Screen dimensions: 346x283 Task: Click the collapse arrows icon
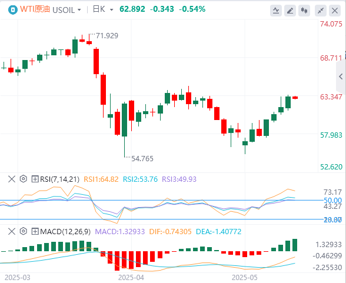[x=321, y=11]
